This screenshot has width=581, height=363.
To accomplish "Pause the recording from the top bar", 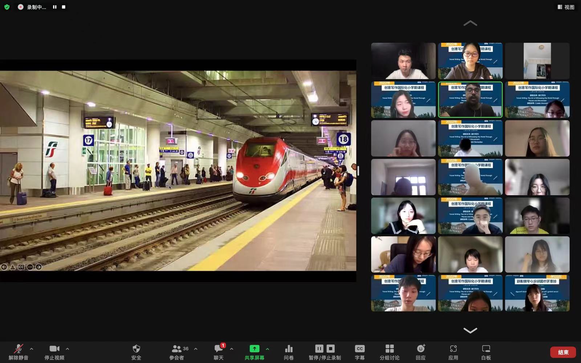I will pyautogui.click(x=54, y=7).
